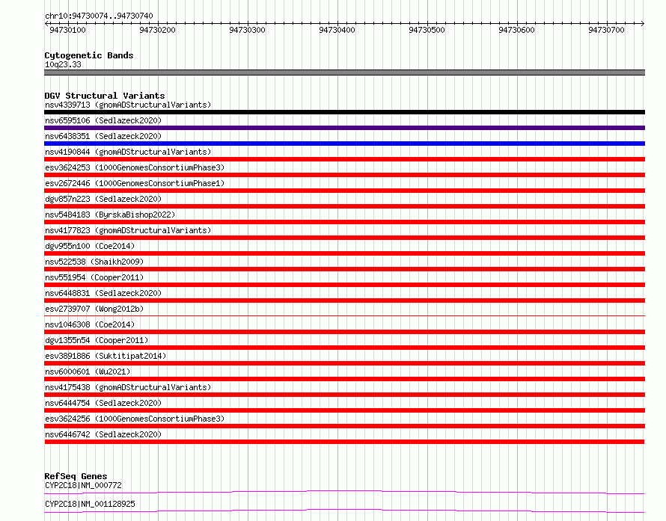Select variant nsv551954 (Cooper2011)

click(x=94, y=277)
